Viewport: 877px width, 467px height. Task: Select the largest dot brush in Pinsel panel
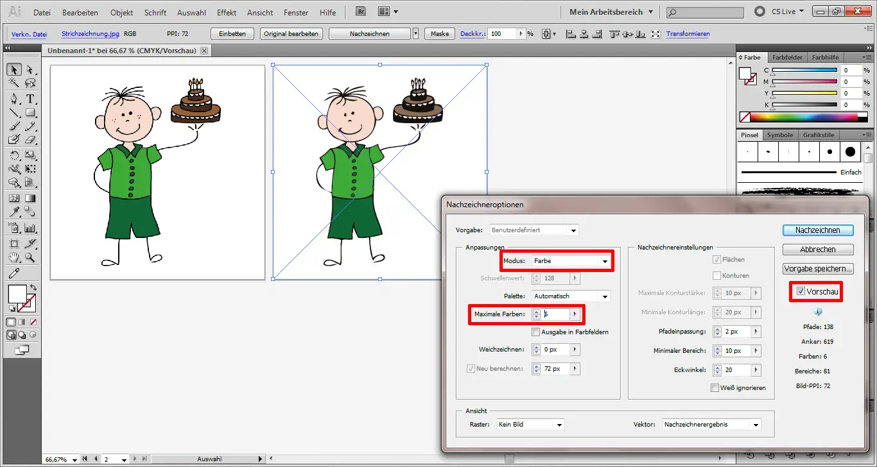[849, 151]
